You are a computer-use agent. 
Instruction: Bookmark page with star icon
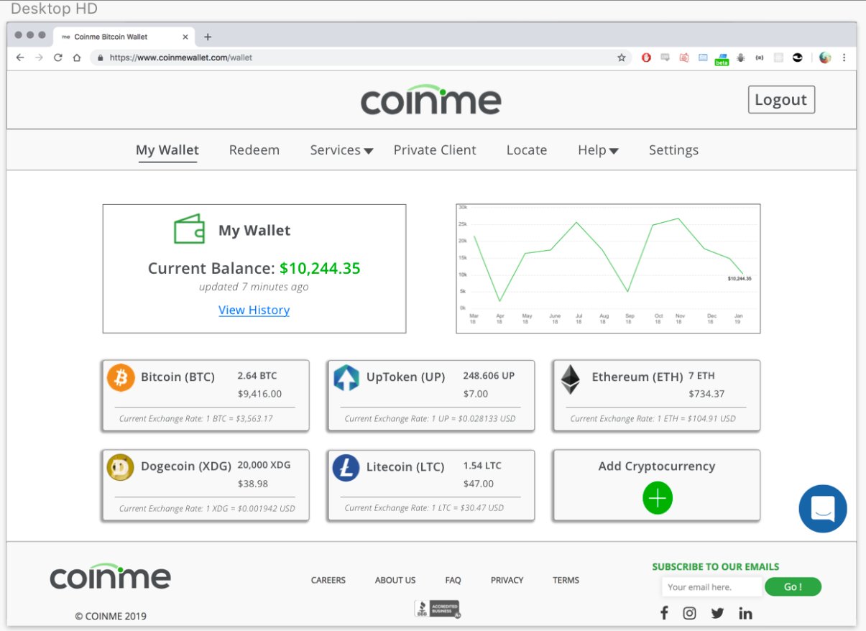coord(622,57)
